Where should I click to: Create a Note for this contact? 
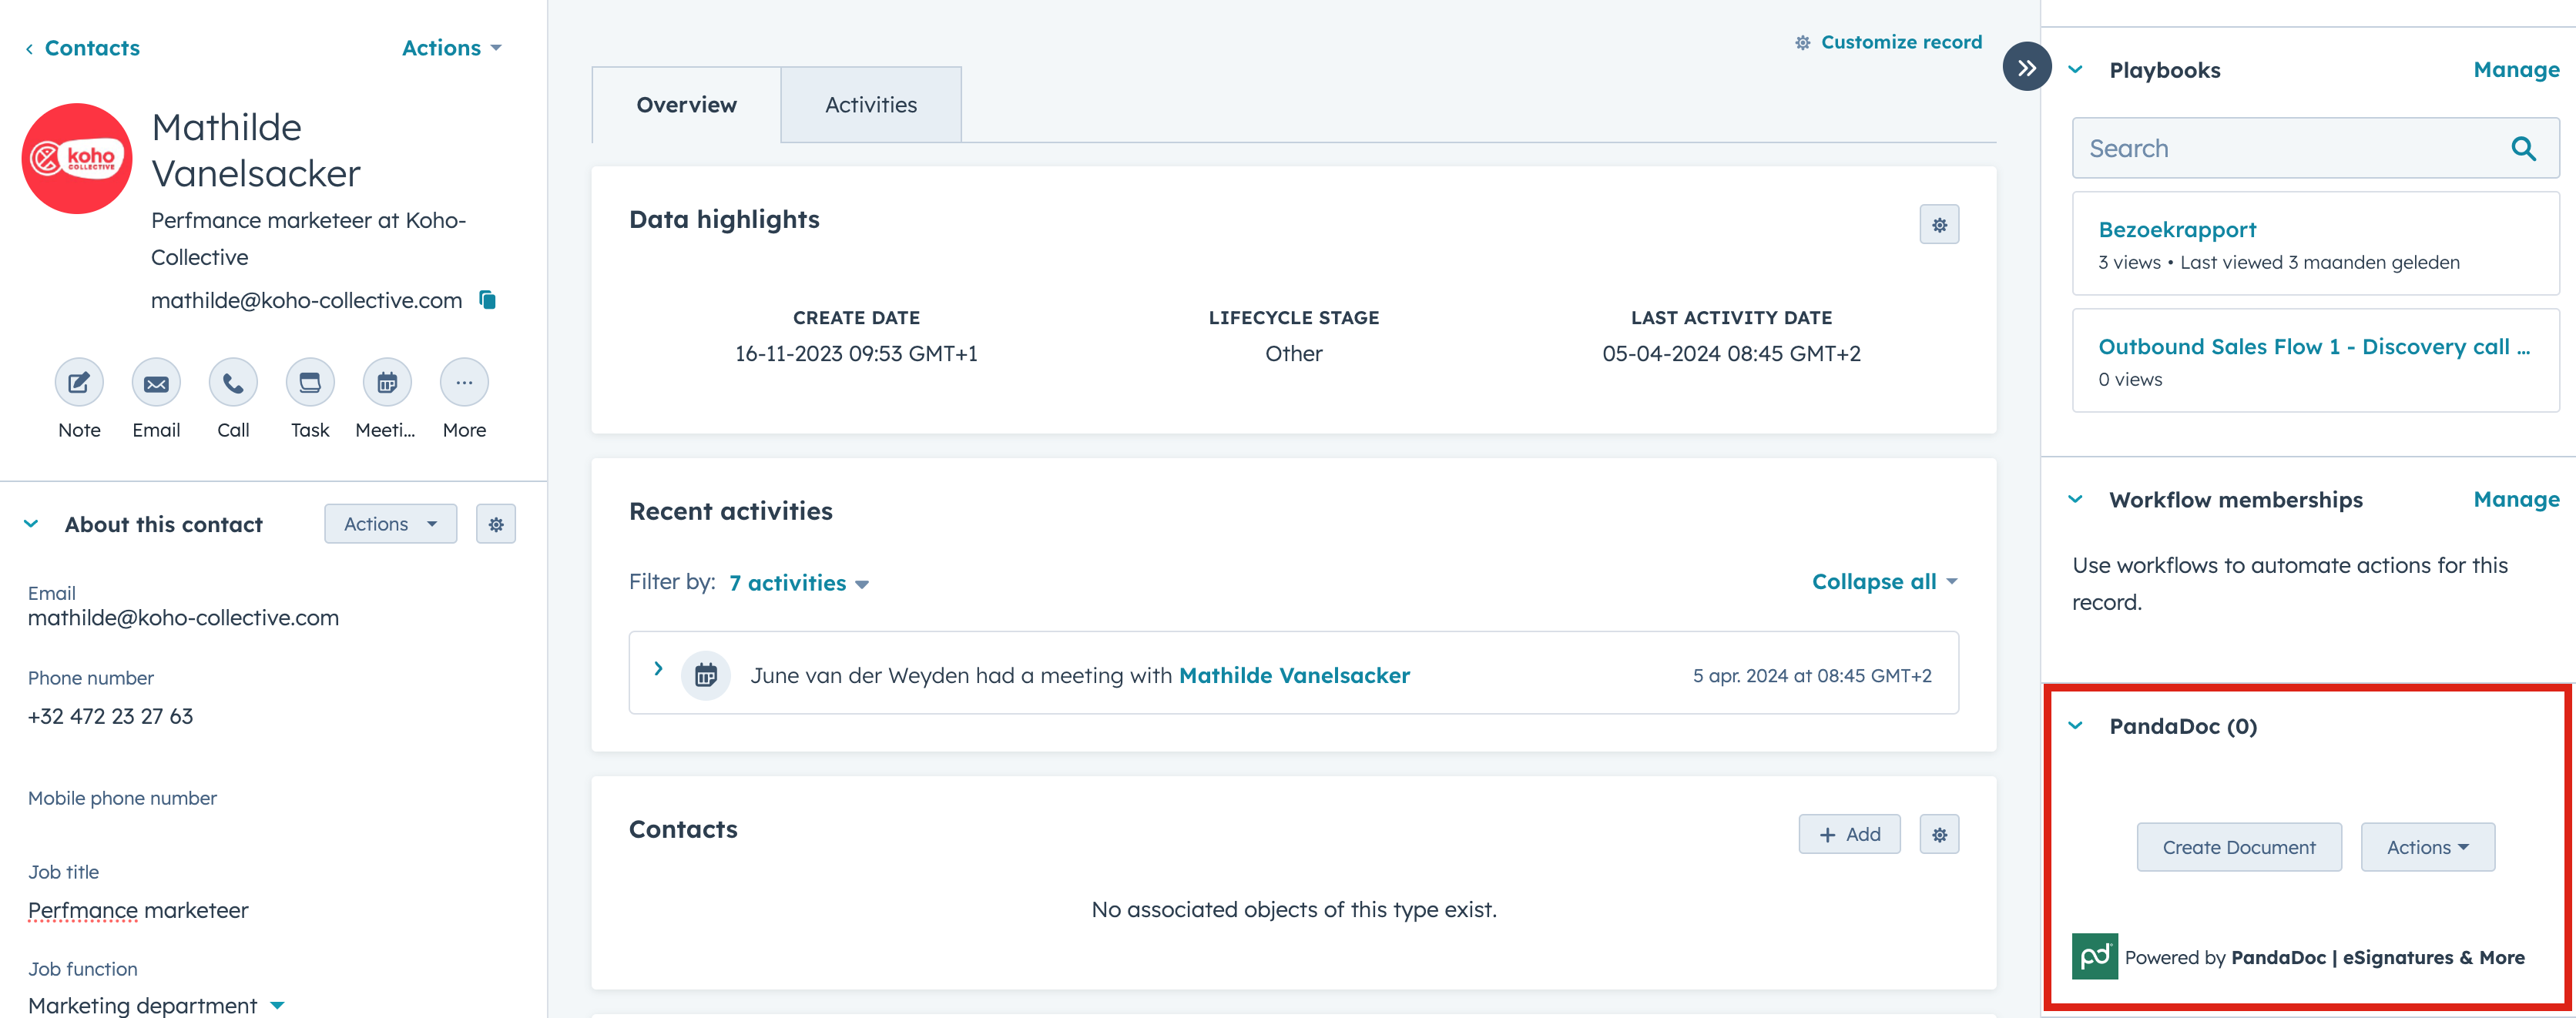pyautogui.click(x=78, y=382)
